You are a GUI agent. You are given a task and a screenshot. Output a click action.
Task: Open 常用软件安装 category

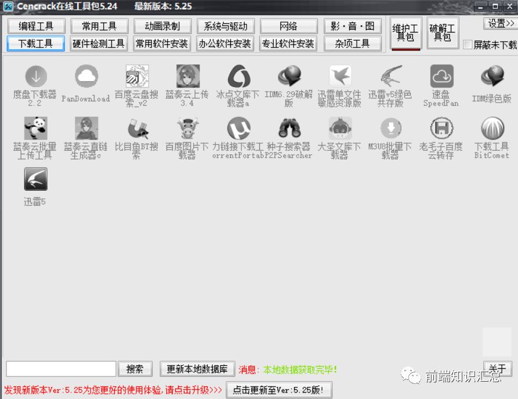point(162,43)
